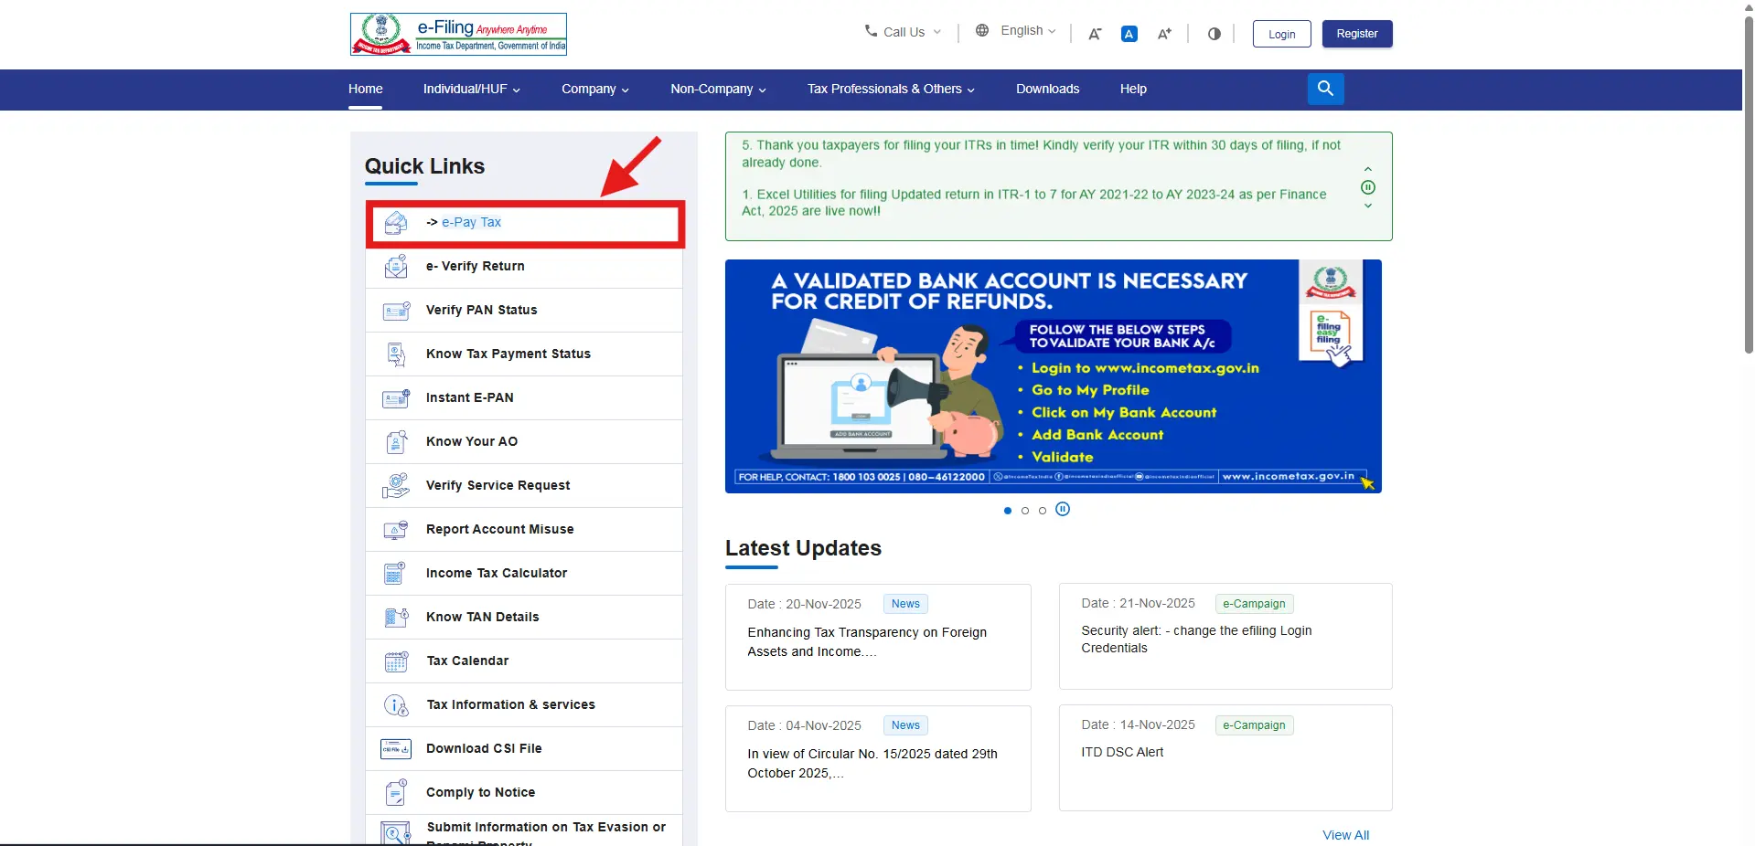Open the Tax Calendar quick link icon
The width and height of the screenshot is (1755, 846).
394,661
